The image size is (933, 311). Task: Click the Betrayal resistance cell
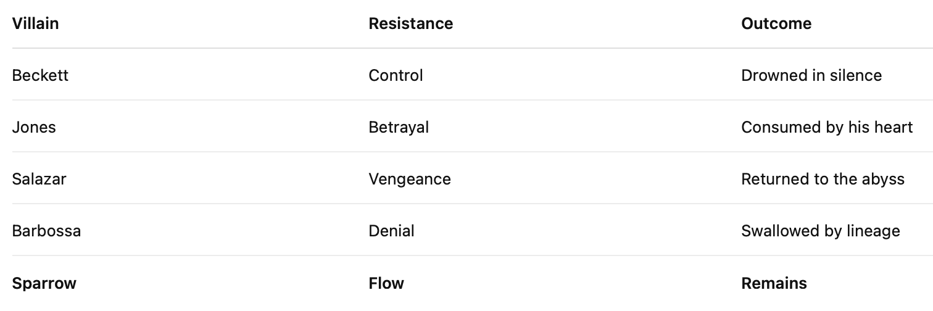coord(398,127)
